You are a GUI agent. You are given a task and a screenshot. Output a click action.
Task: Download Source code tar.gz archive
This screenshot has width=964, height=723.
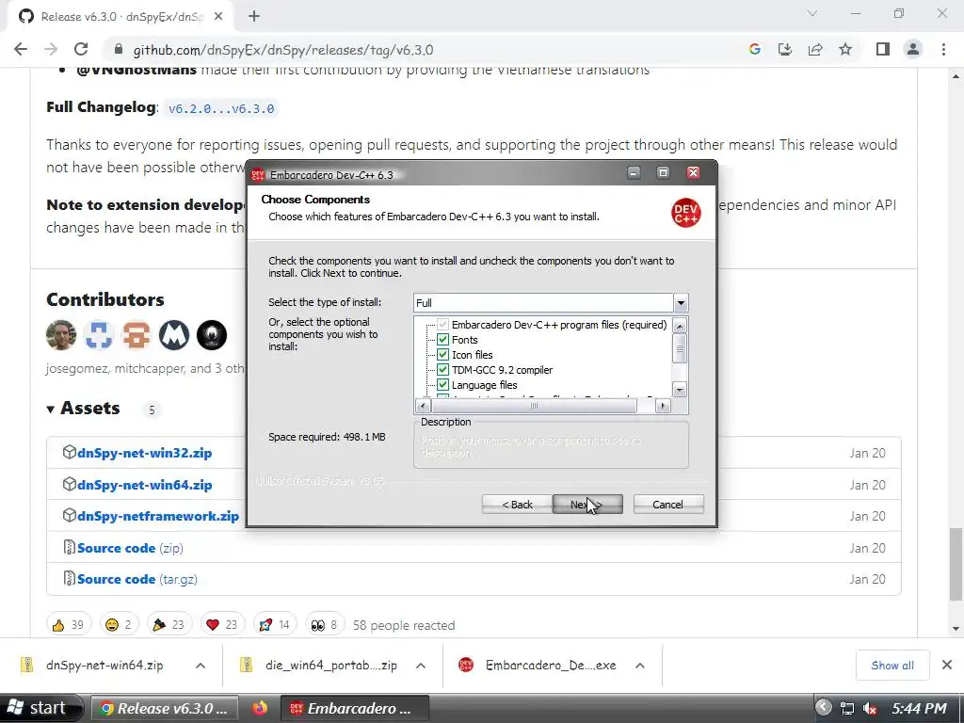(137, 579)
